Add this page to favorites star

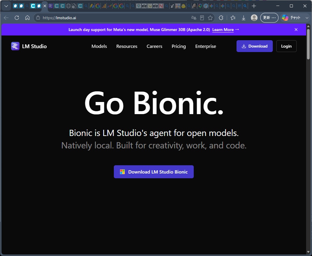[x=210, y=18]
